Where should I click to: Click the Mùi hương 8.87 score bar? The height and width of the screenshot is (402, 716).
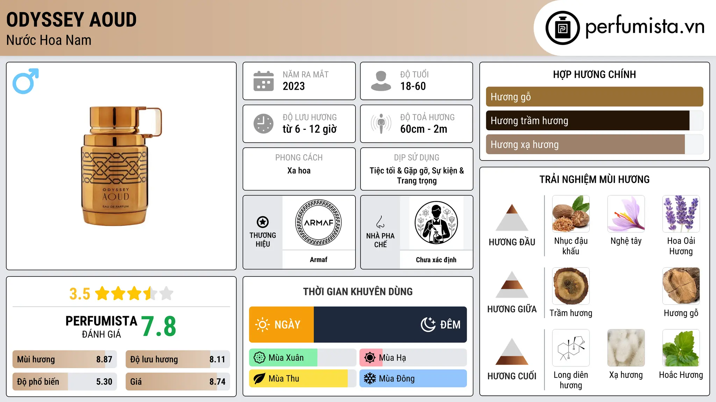pyautogui.click(x=65, y=359)
